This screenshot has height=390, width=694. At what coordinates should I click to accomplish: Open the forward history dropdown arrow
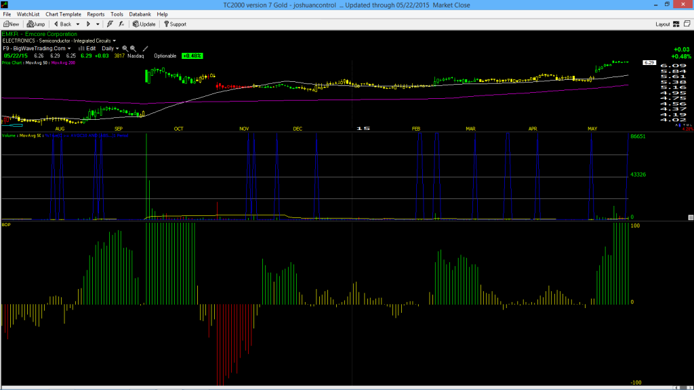[98, 24]
